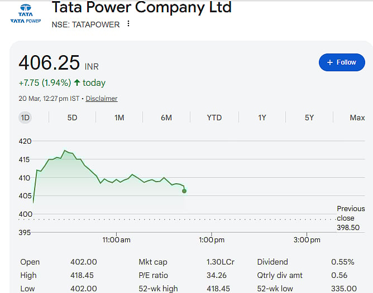The width and height of the screenshot is (373, 293).
Task: Show the 6M chart range
Action: [166, 118]
